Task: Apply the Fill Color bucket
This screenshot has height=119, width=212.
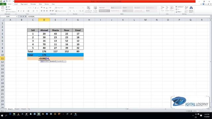Action: click(x=33, y=11)
